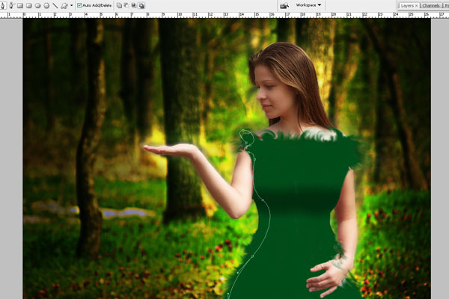Launch Bridge from the options bar icon
The image size is (449, 299).
pos(284,5)
